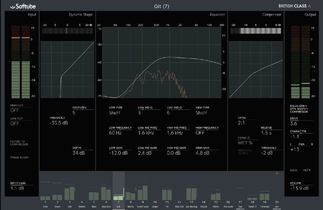Select channel 1 Kick meter
Image resolution: width=323 pixels, height=210 pixels.
(x=45, y=198)
